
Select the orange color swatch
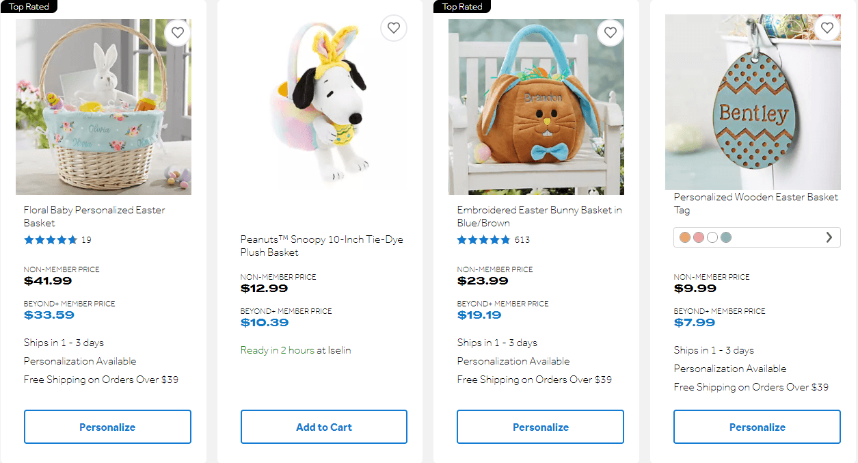(684, 237)
